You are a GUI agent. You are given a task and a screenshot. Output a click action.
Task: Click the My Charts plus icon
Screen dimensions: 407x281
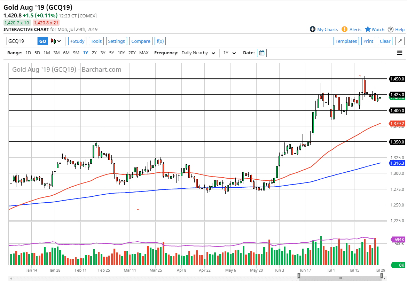(313, 29)
